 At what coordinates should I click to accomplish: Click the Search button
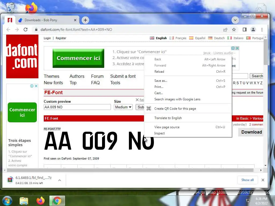point(256,76)
